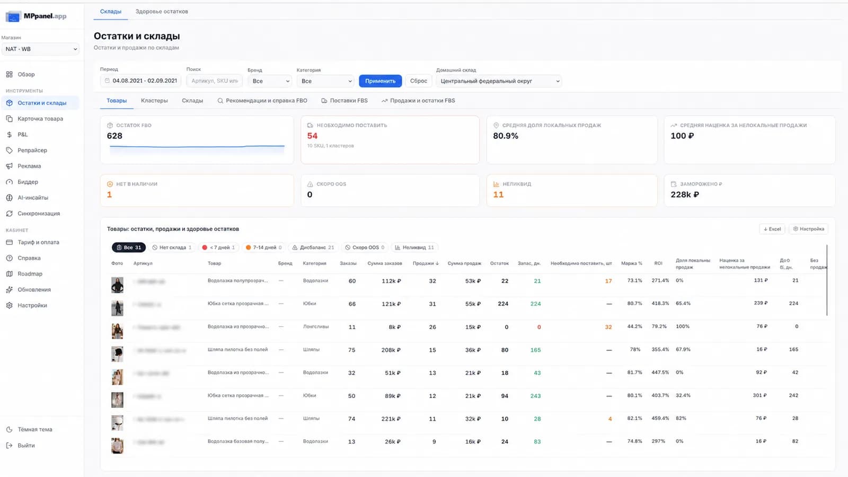Screen dimensions: 848x477
Task: Click the table's vertical scrollbar
Action: [827, 280]
